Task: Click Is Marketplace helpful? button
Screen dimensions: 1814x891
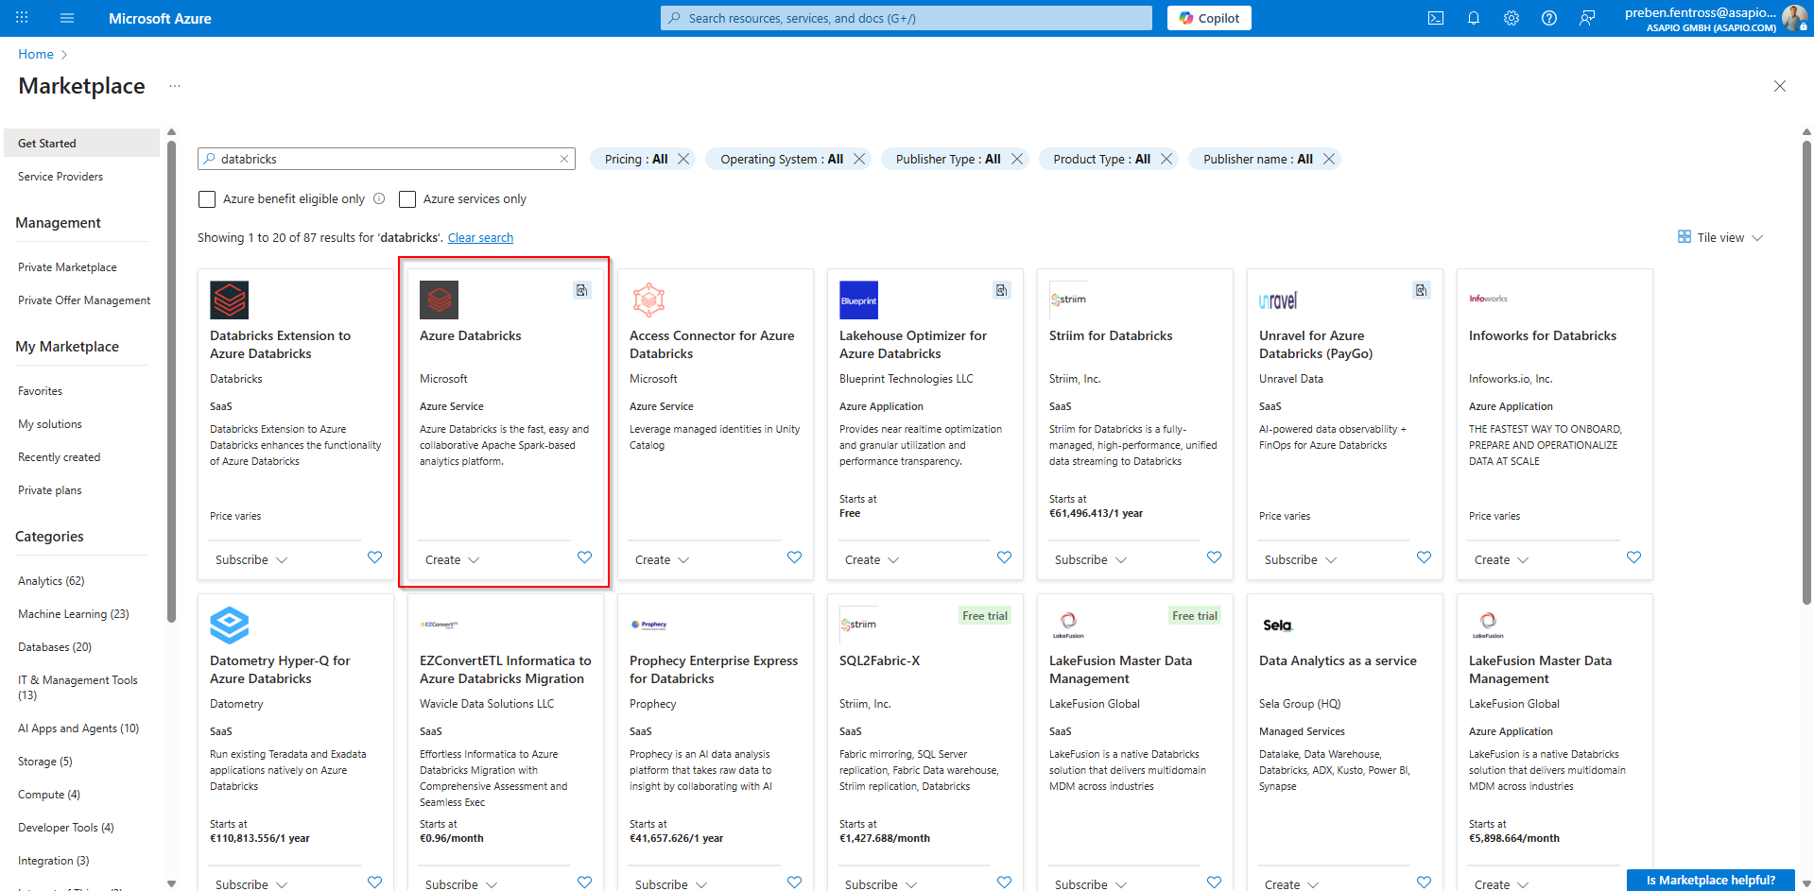Action: pyautogui.click(x=1710, y=880)
